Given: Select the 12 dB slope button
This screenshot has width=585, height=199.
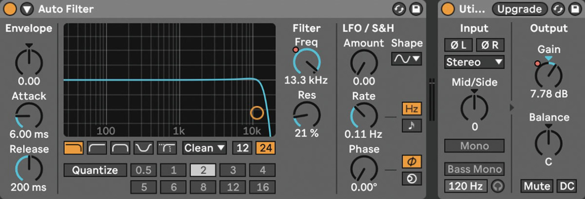Looking at the screenshot, I should (243, 148).
